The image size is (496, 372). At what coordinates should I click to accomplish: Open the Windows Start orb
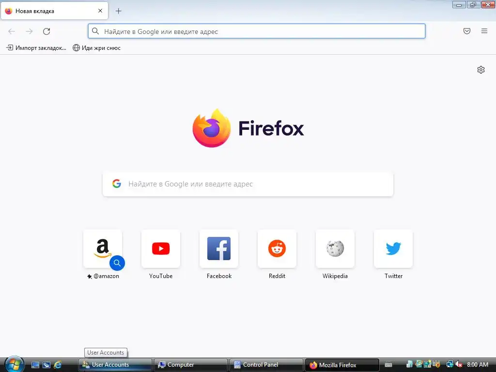(14, 364)
